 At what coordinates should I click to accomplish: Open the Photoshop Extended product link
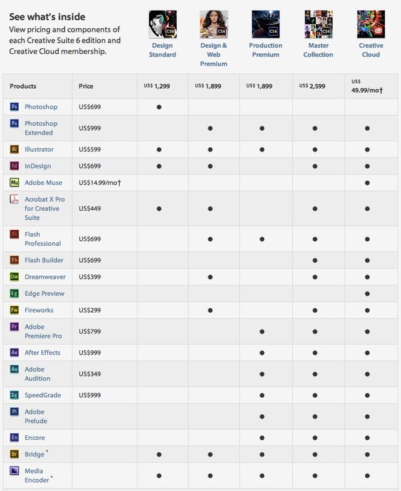[x=41, y=128]
